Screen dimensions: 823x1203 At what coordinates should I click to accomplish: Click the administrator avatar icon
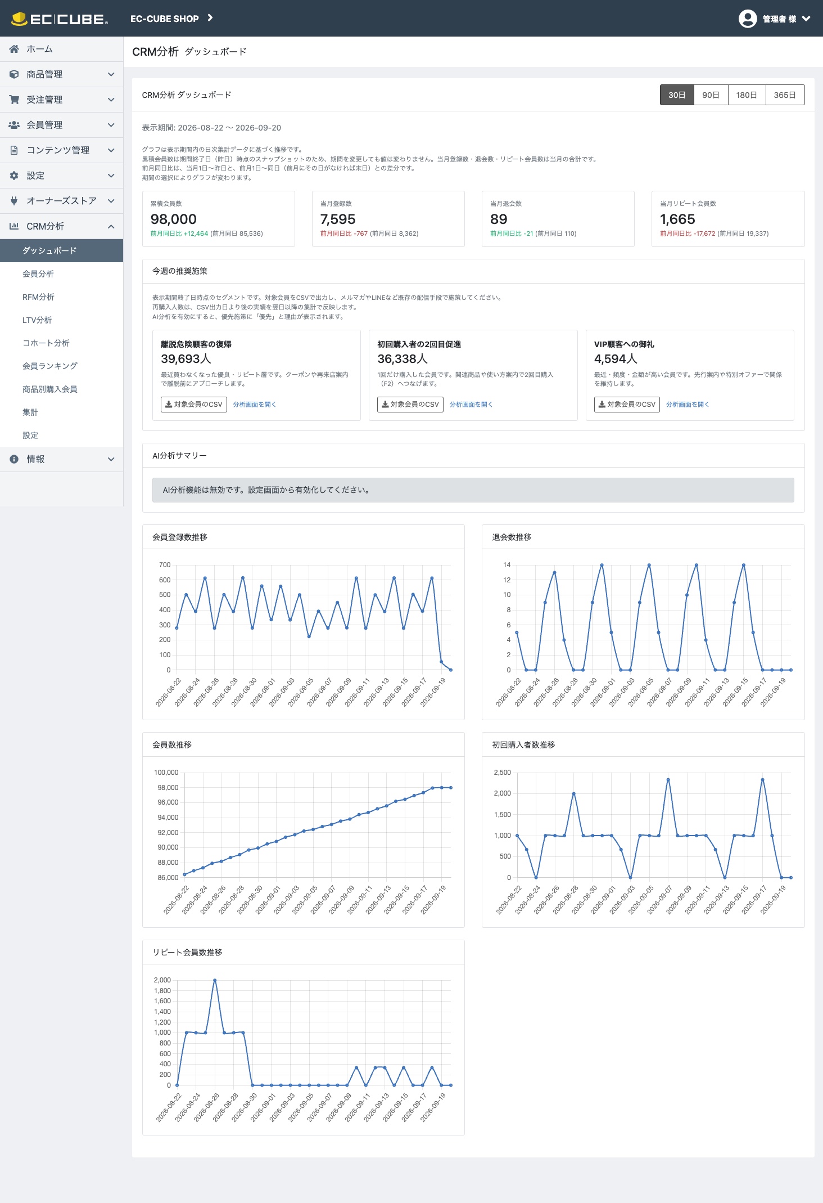tap(748, 19)
